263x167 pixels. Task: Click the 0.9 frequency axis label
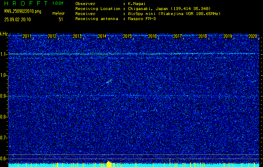click(x=4, y=96)
